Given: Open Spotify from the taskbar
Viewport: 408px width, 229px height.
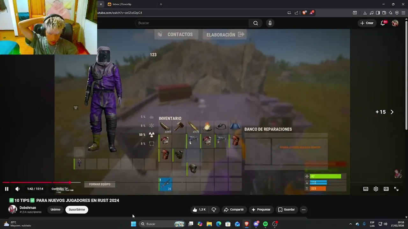Looking at the screenshot, I should 265,224.
